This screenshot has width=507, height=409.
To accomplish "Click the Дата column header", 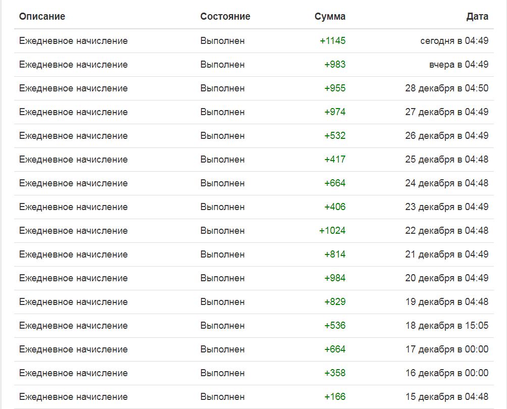I will pos(477,17).
